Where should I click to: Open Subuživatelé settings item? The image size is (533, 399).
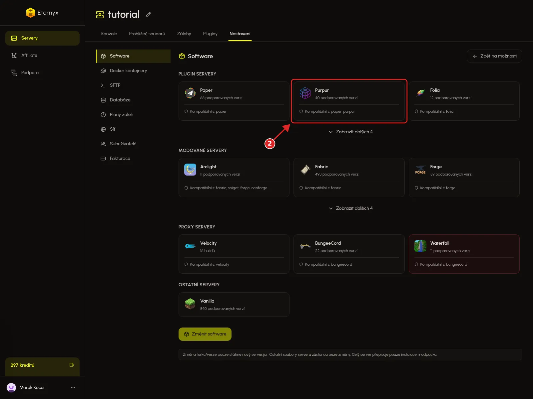[x=133, y=144]
